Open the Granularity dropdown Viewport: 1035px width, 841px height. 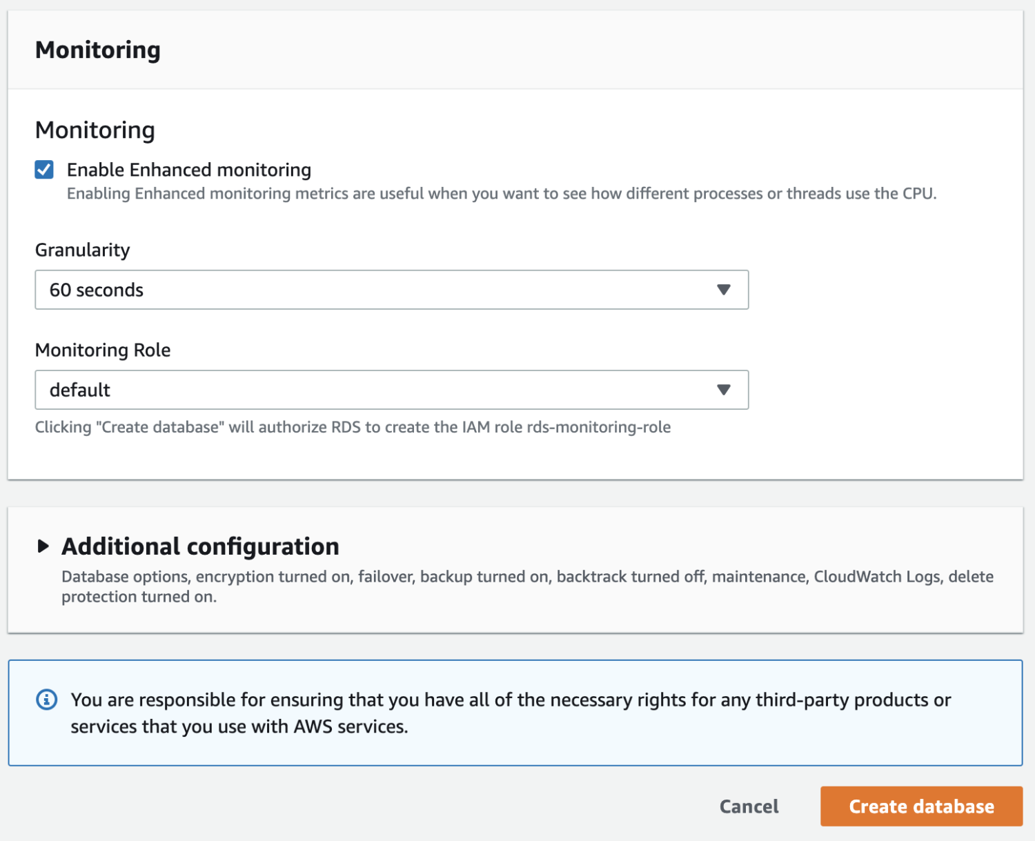tap(391, 290)
